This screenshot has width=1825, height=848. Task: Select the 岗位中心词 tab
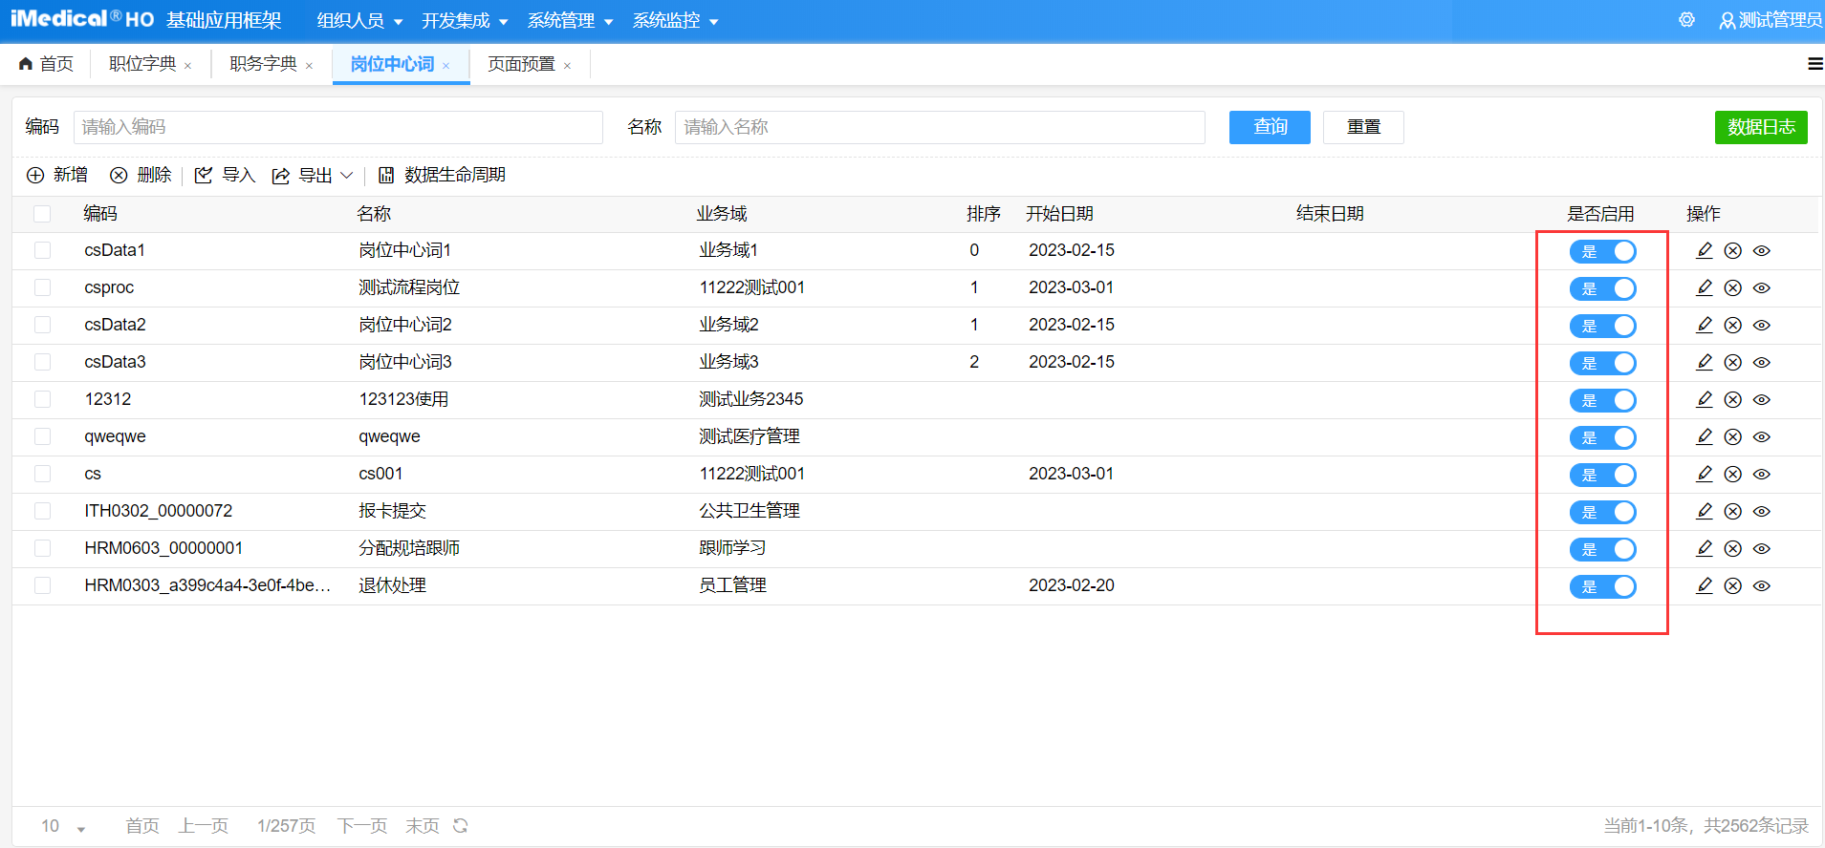click(392, 64)
